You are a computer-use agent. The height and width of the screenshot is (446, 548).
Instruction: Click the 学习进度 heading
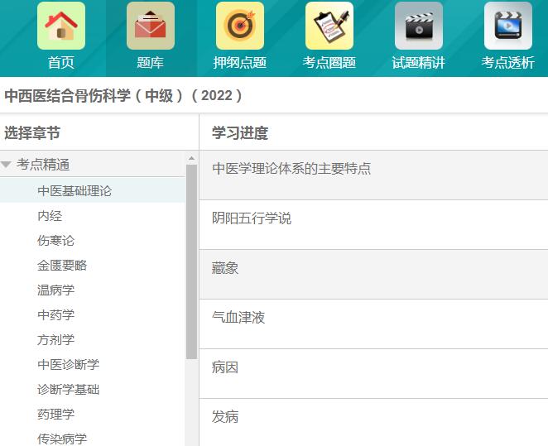240,133
